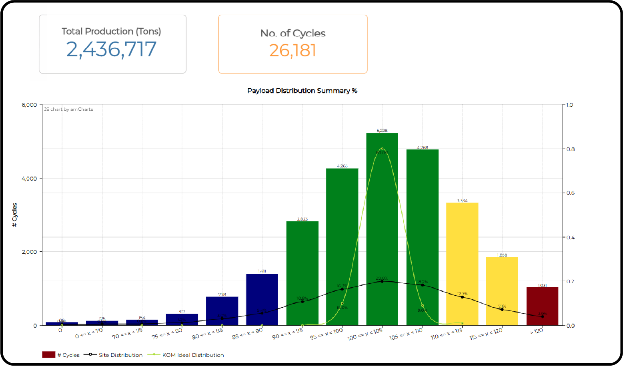Click the x-axis label "> 120"
Image resolution: width=623 pixels, height=366 pixels.
[537, 331]
